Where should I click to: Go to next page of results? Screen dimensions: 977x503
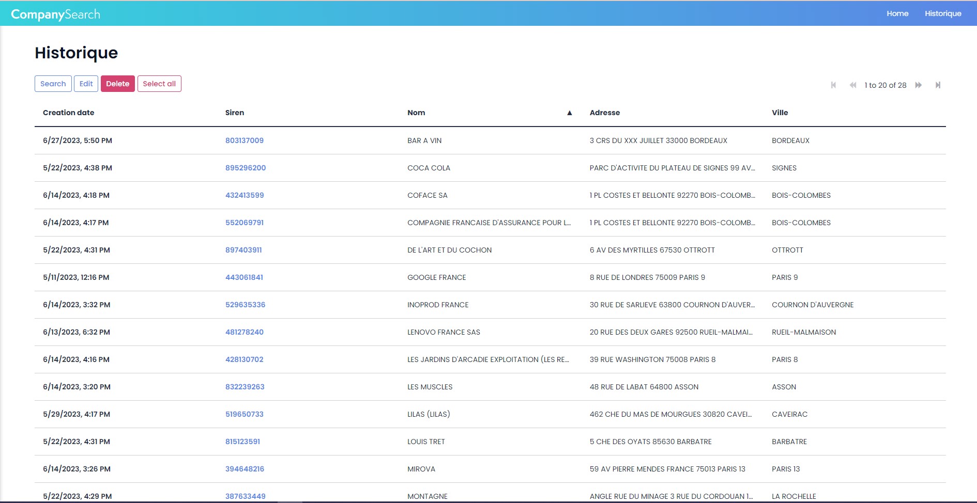(x=919, y=85)
